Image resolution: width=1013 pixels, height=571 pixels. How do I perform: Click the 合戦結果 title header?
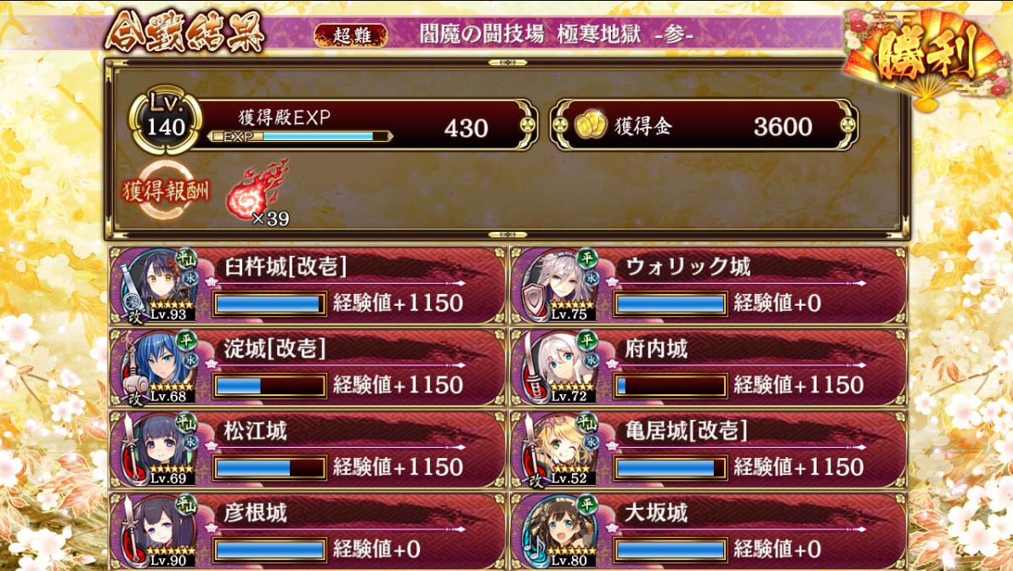(184, 31)
